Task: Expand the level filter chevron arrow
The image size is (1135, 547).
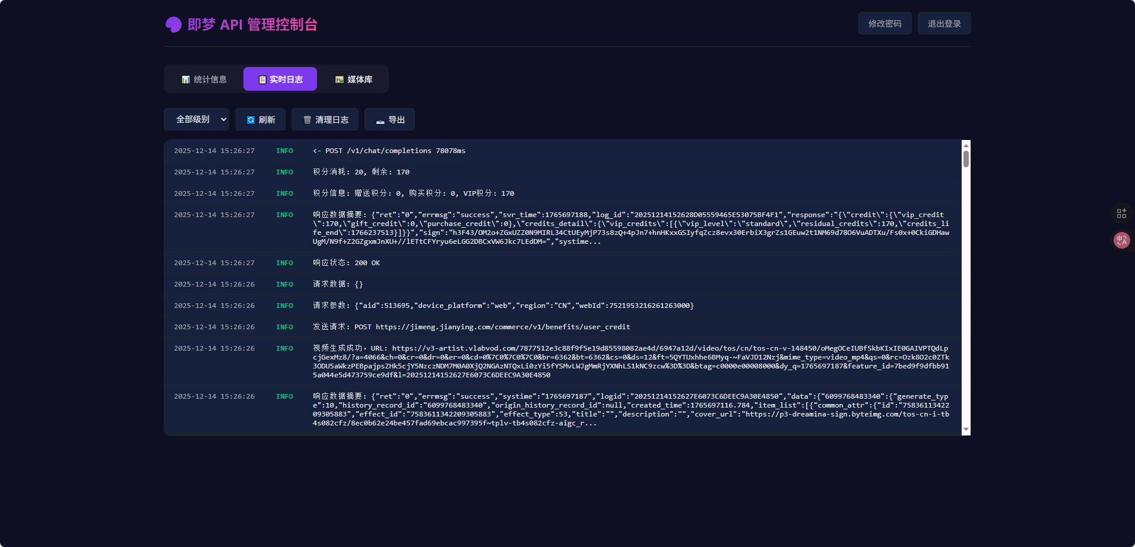Action: (x=224, y=119)
